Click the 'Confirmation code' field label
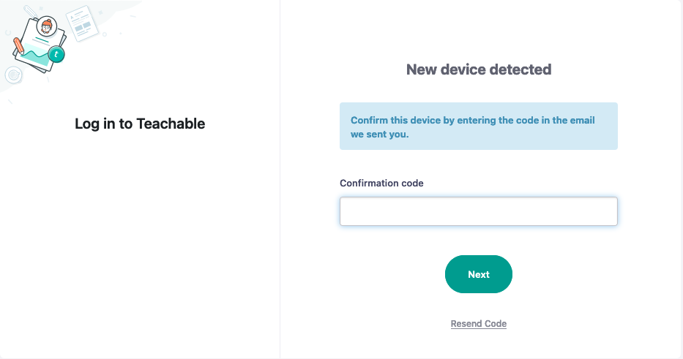Screen dimensions: 683x359 [381, 184]
